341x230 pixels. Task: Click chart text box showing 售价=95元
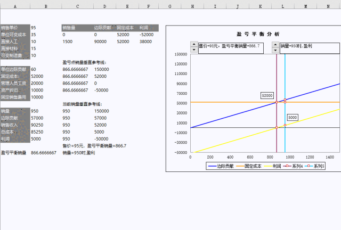231,48
